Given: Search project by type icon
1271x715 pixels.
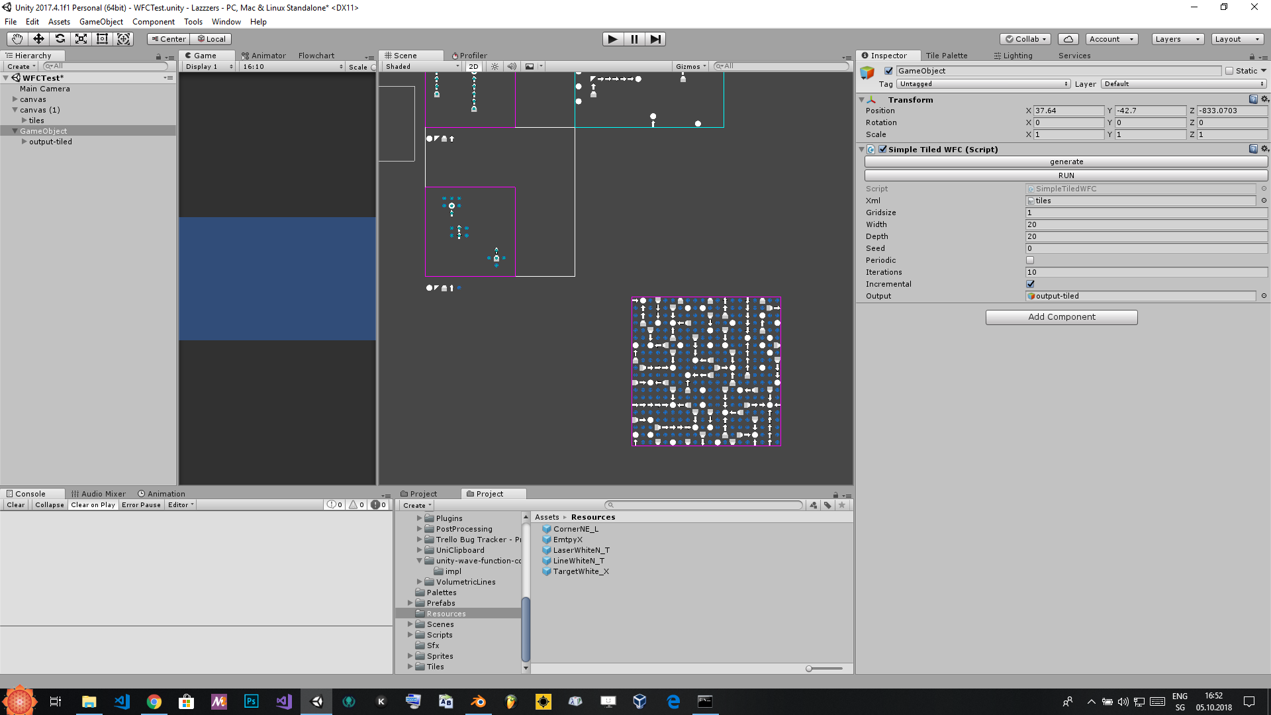Looking at the screenshot, I should click(814, 505).
